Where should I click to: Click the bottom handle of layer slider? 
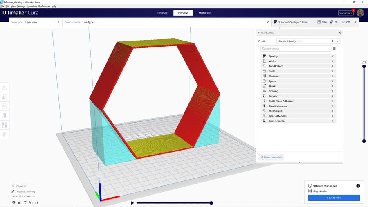pos(364,141)
